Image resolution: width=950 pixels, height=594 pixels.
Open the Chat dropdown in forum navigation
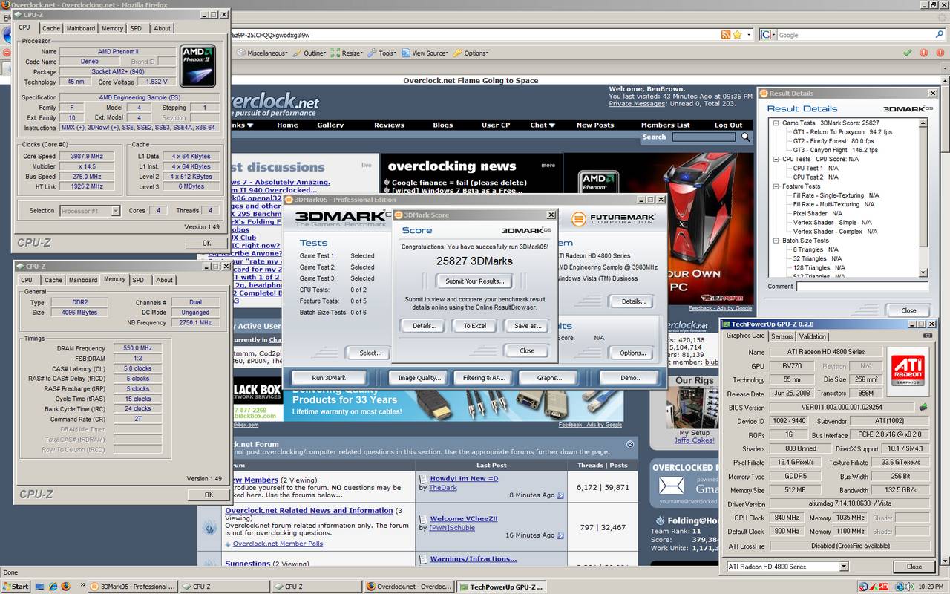coord(541,125)
